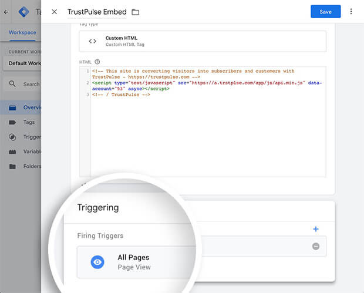
Task: Open Overview in the sidebar
Action: coord(21,107)
